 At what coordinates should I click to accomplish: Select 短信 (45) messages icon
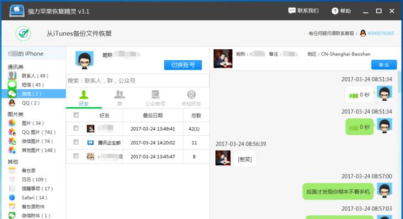(12, 85)
